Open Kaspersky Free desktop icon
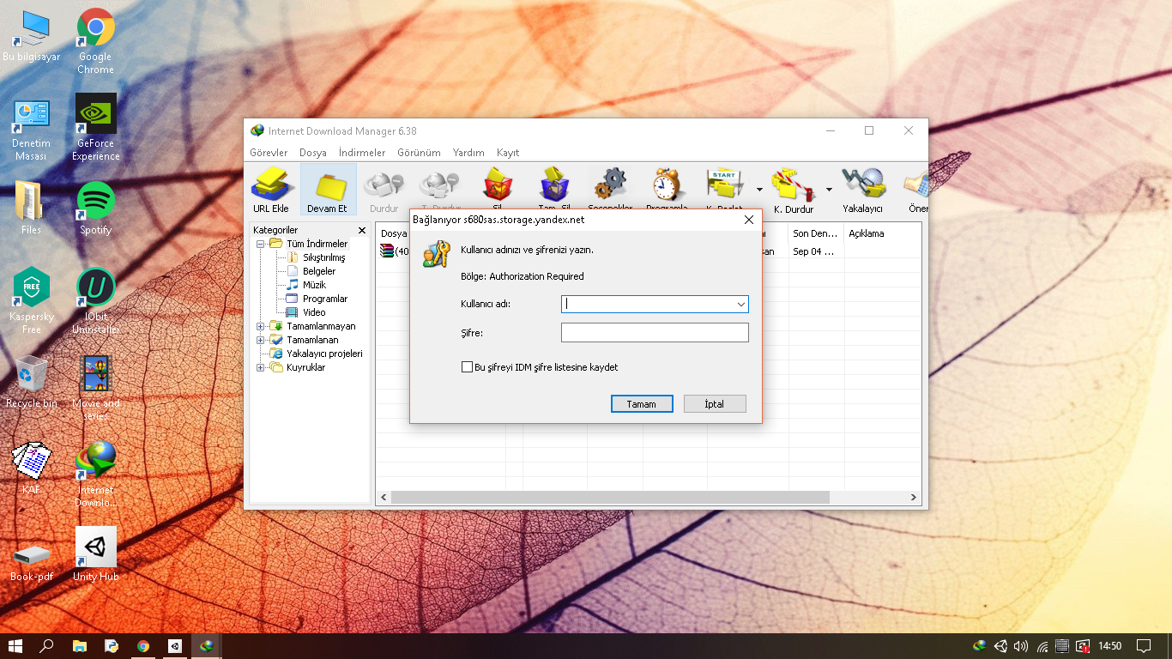1172x659 pixels. [31, 300]
